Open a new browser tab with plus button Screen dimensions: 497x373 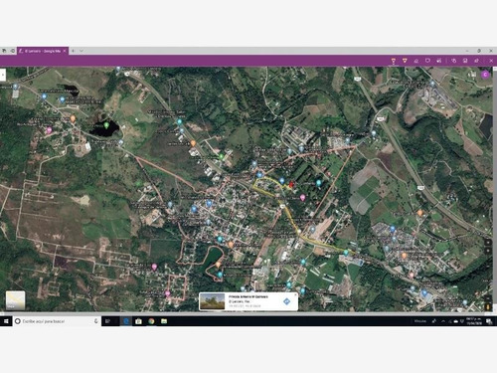click(73, 51)
